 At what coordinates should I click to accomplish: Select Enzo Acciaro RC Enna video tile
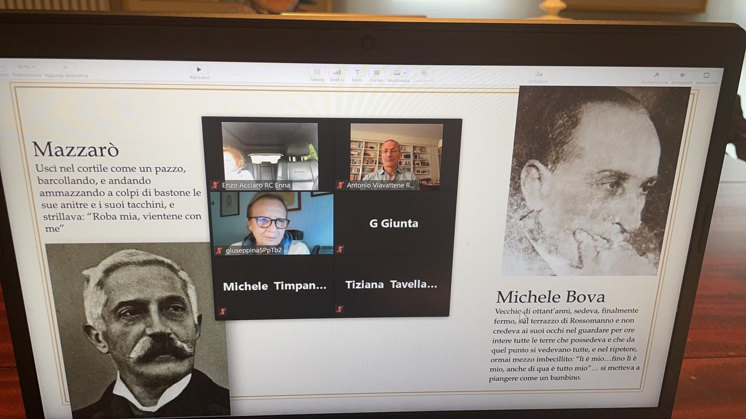270,156
